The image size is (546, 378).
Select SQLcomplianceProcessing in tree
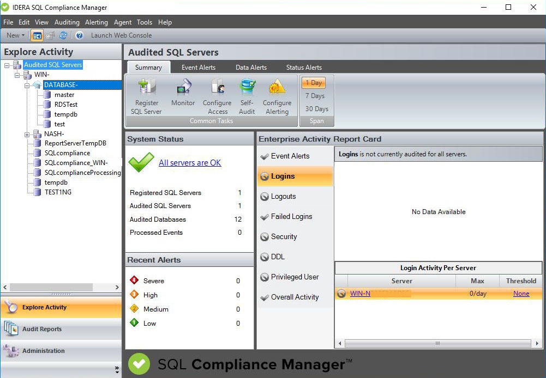[x=82, y=173]
